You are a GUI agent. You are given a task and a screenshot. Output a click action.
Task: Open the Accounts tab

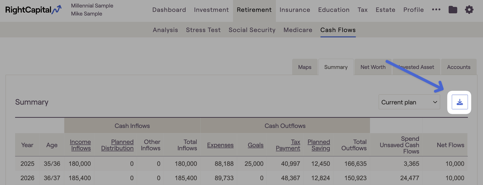[x=458, y=67]
